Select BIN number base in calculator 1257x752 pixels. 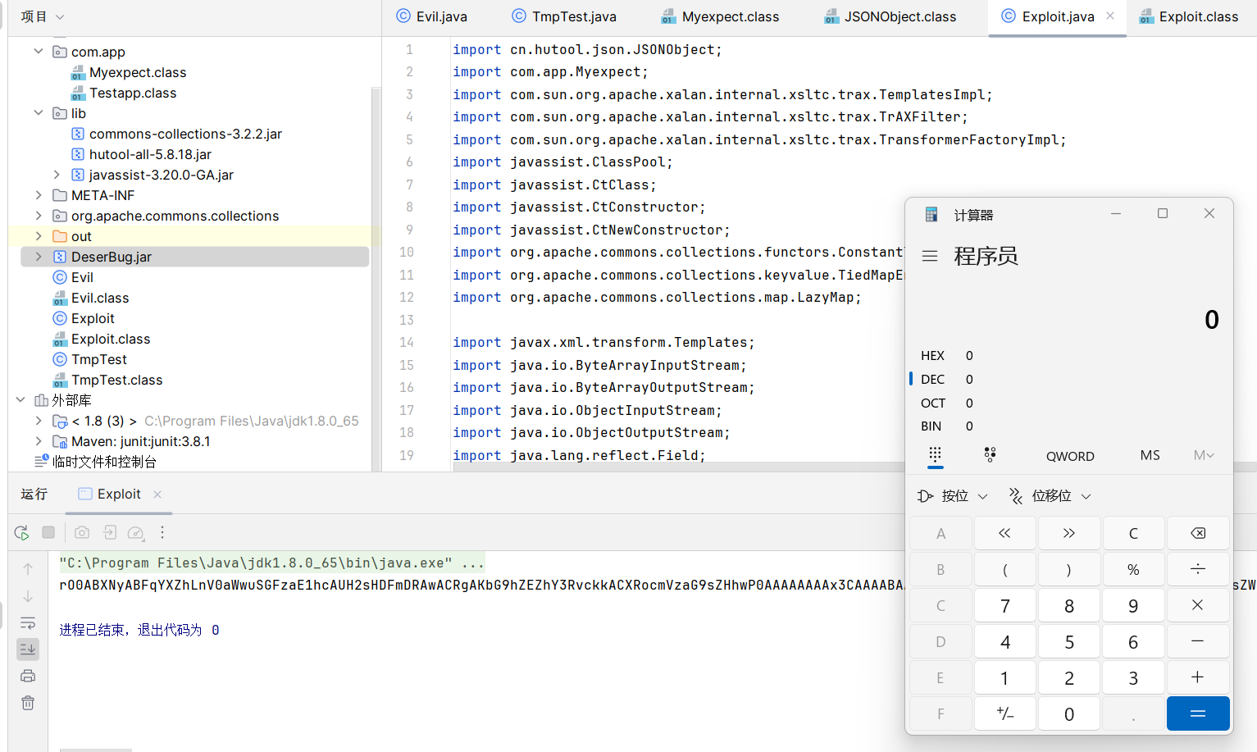(x=1069, y=426)
